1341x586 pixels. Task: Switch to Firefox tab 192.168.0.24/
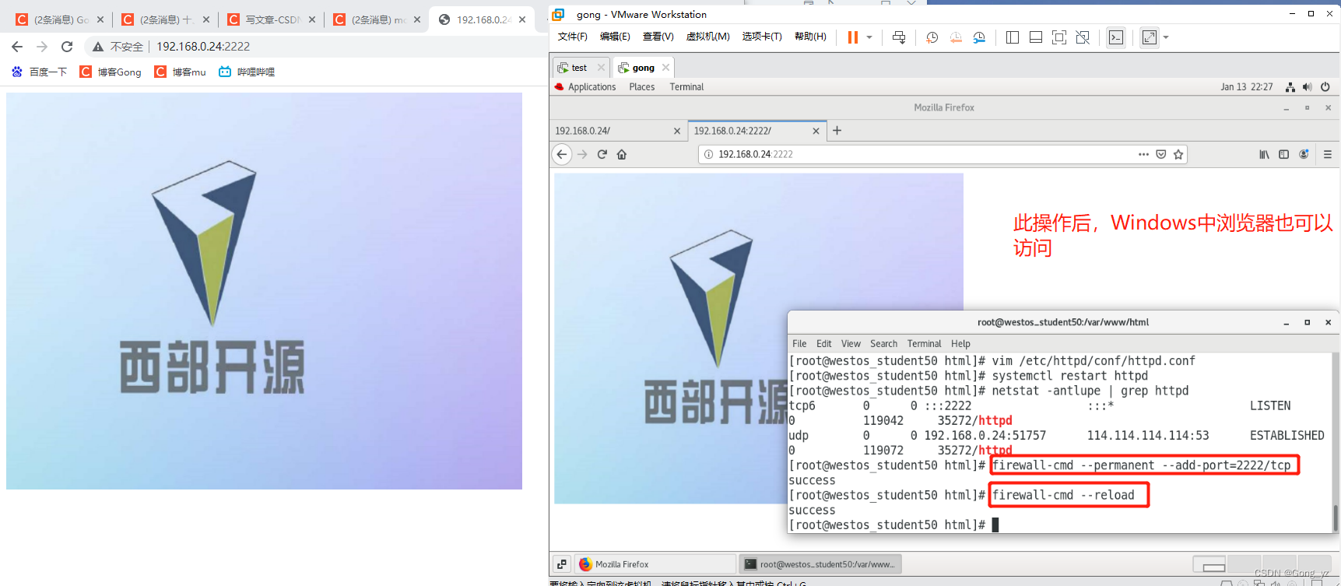tap(618, 131)
